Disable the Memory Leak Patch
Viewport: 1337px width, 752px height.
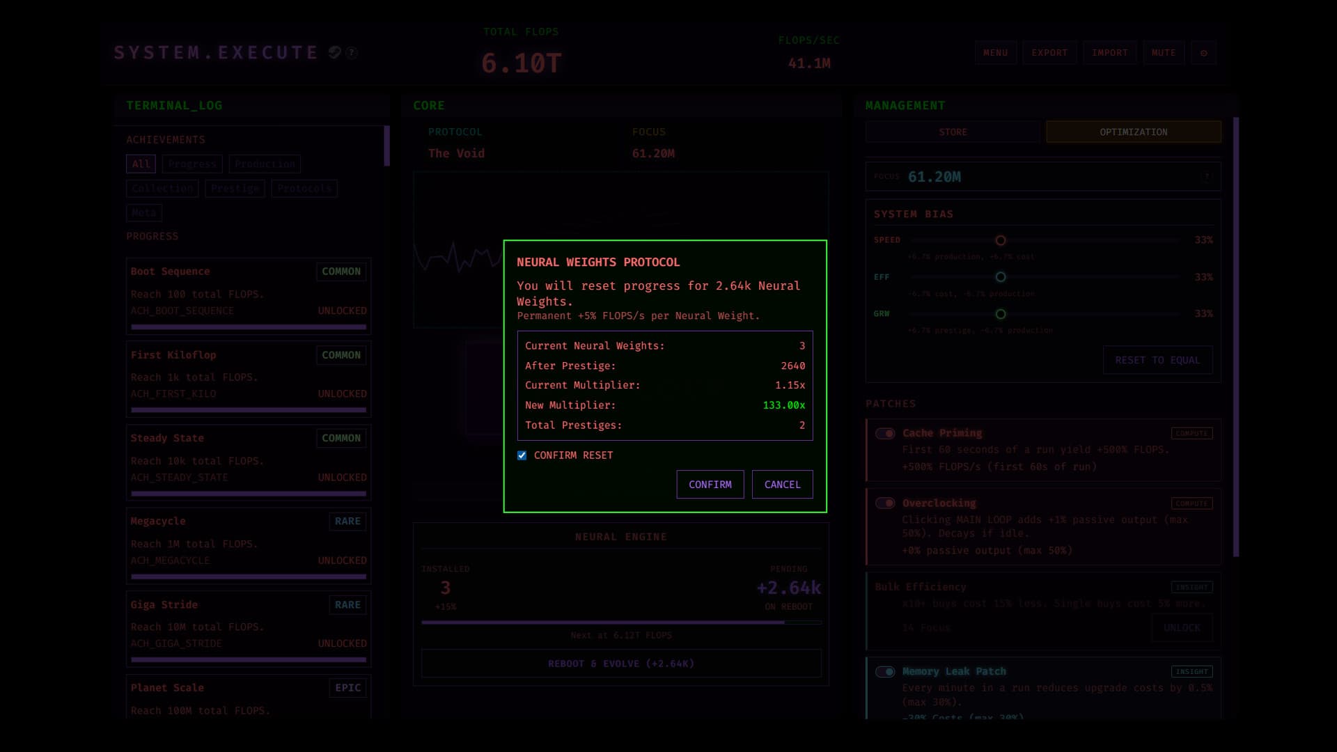click(886, 672)
